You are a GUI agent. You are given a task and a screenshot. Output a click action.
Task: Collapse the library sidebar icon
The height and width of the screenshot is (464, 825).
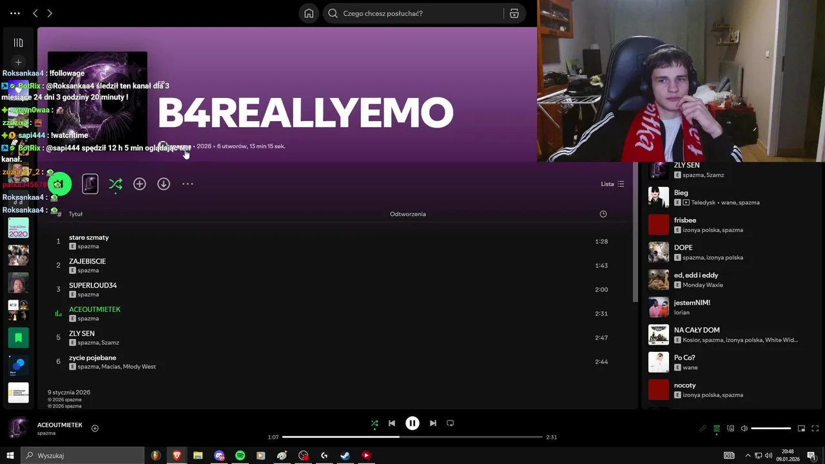click(x=18, y=43)
